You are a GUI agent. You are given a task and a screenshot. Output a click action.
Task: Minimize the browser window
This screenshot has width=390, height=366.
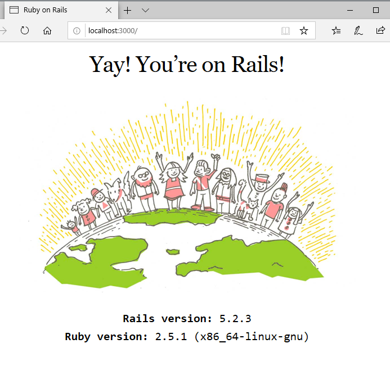(x=350, y=11)
